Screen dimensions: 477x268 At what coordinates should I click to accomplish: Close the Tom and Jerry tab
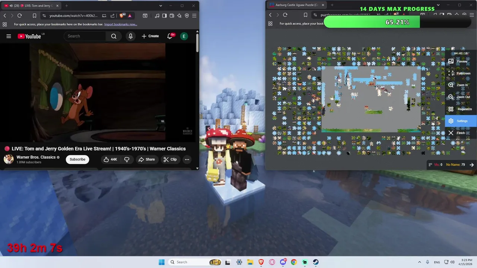(x=58, y=6)
